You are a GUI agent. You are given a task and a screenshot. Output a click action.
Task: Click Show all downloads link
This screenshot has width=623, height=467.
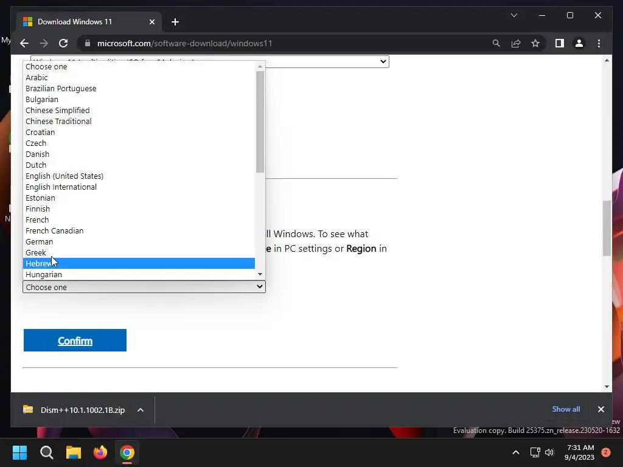566,409
